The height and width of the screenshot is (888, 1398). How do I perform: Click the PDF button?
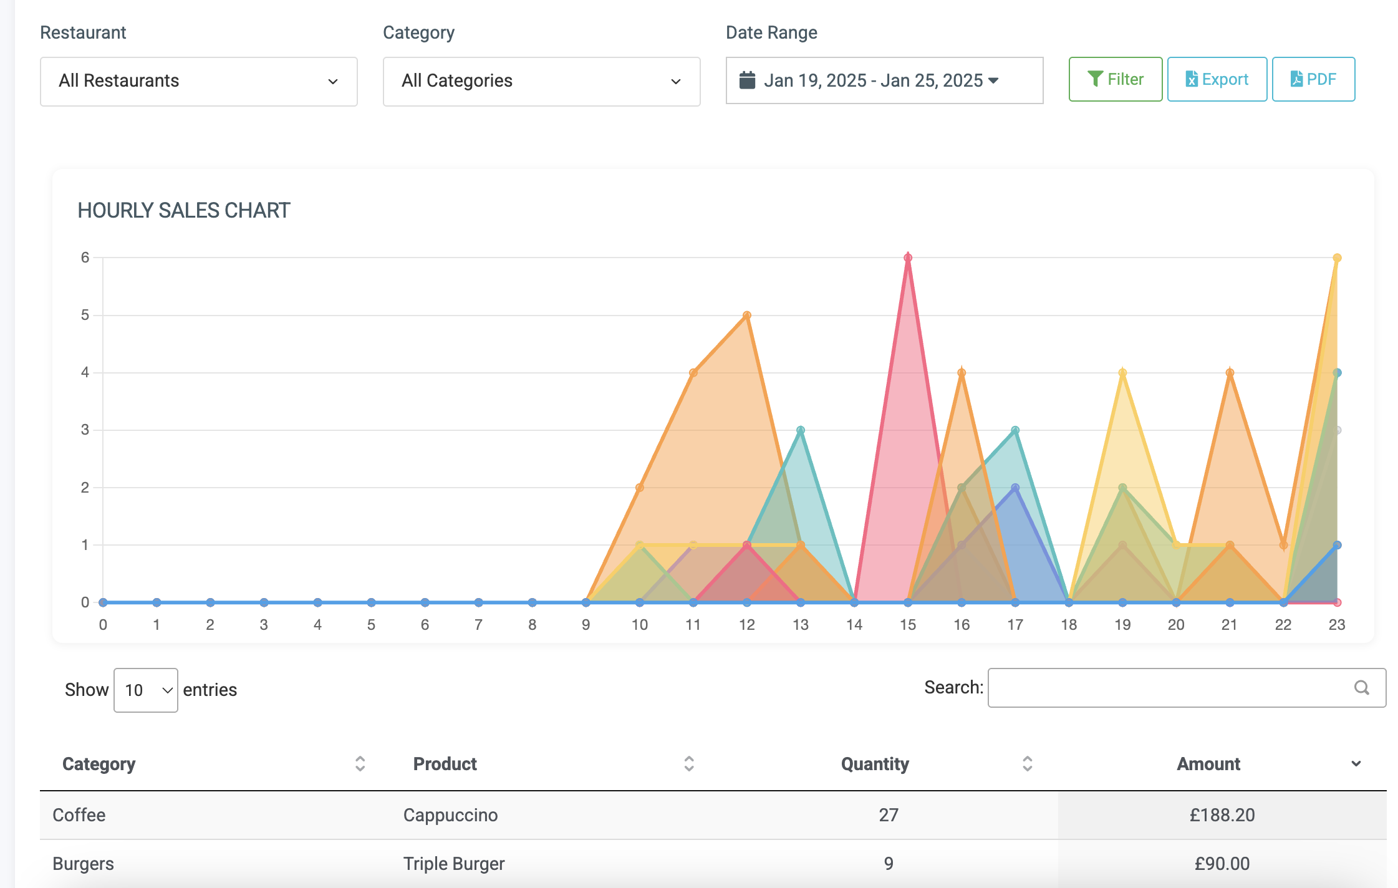tap(1313, 79)
